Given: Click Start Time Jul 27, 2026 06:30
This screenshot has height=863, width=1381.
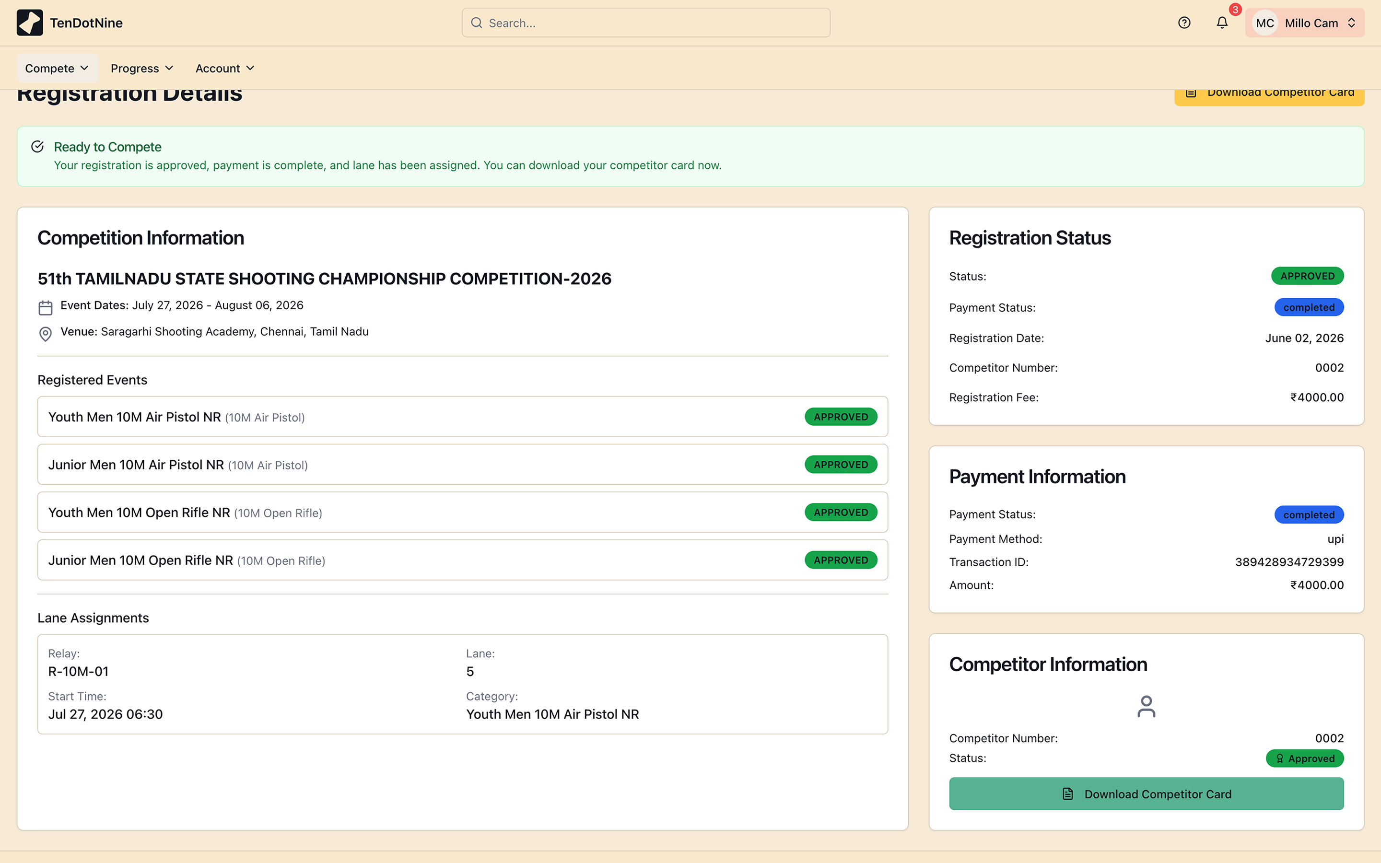Looking at the screenshot, I should 105,714.
